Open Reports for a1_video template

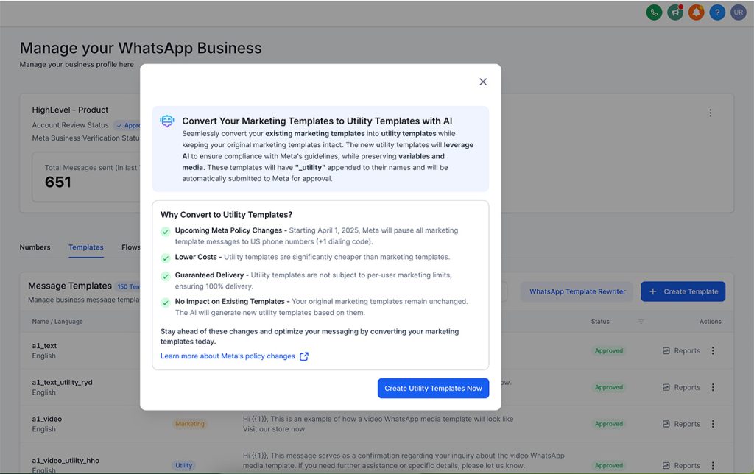point(681,424)
